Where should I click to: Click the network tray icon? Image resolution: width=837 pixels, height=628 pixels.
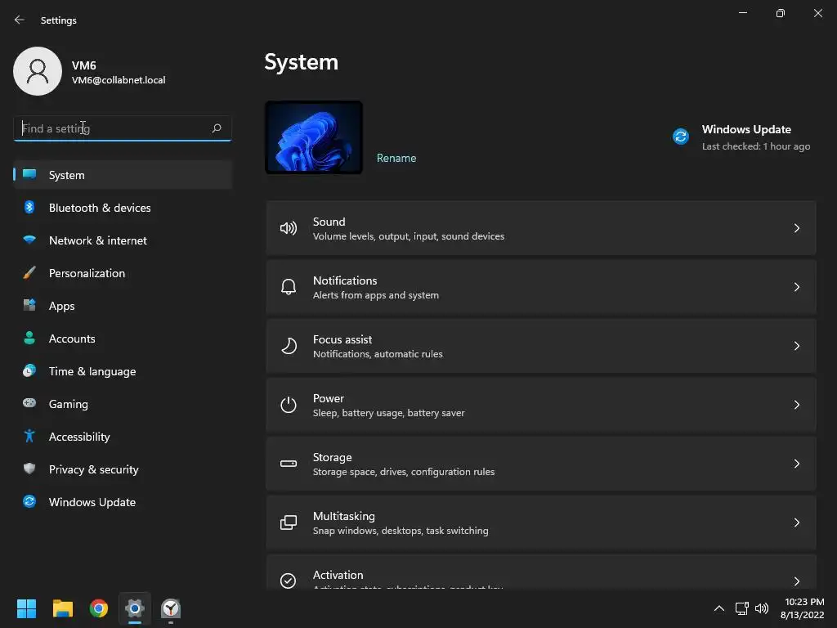[741, 608]
